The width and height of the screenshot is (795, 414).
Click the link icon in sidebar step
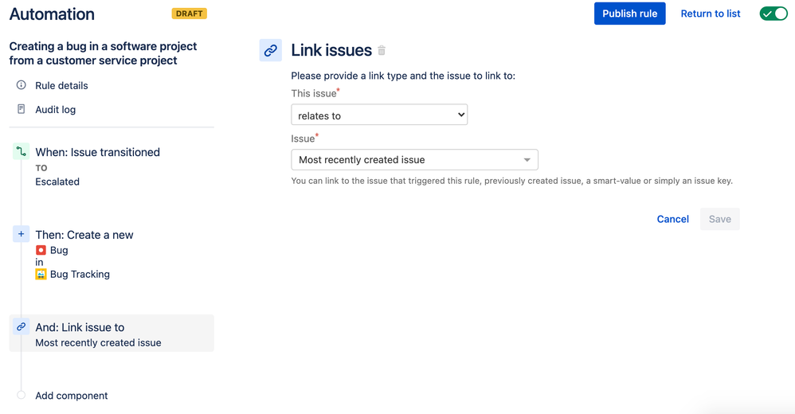(x=22, y=327)
